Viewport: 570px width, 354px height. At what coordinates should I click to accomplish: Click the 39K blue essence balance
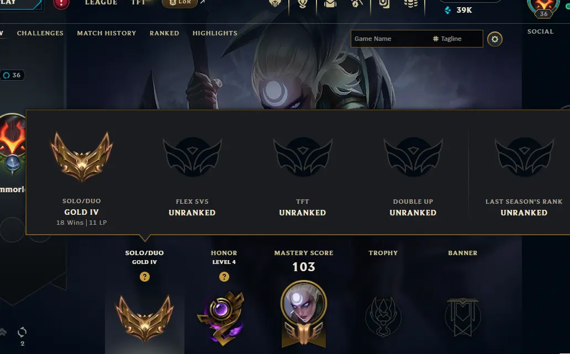point(458,10)
